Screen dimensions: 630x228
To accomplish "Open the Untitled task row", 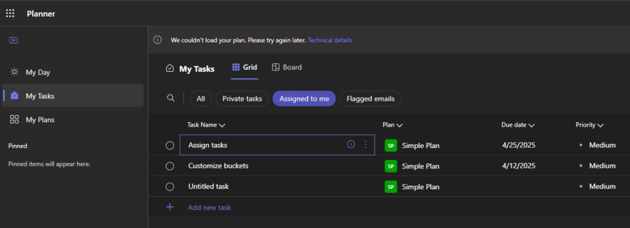I will point(209,186).
